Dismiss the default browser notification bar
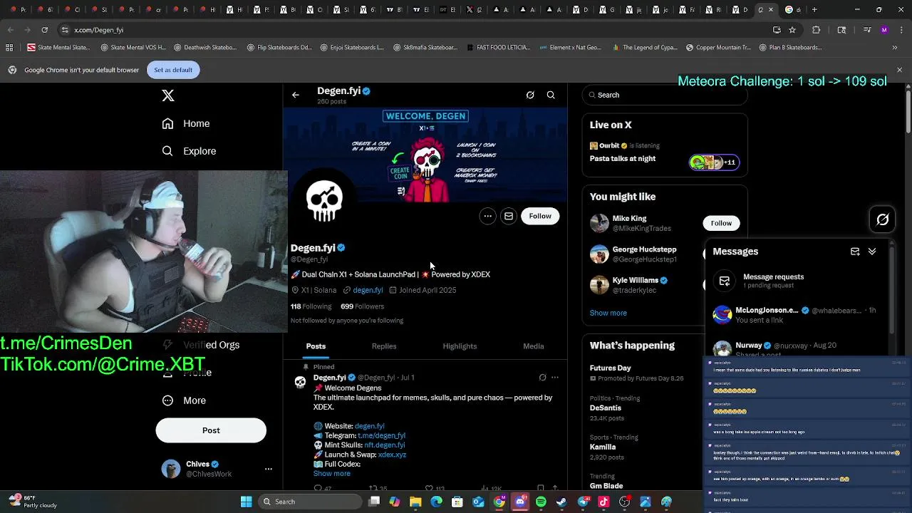Viewport: 912px width, 513px height. coord(899,70)
